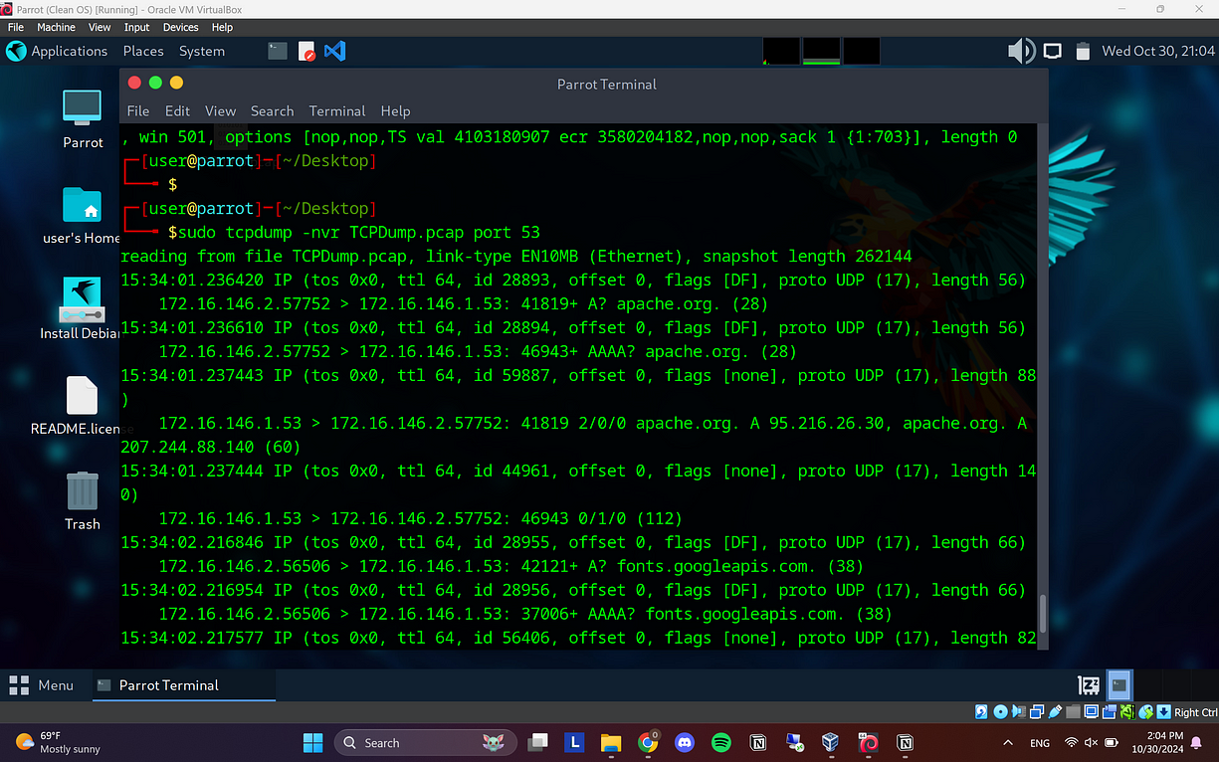Screen dimensions: 1219x762
Task: Open Discord from the Windows taskbar
Action: pyautogui.click(x=685, y=742)
